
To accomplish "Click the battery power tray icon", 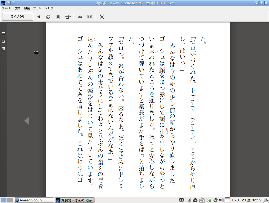I will [x=181, y=200].
